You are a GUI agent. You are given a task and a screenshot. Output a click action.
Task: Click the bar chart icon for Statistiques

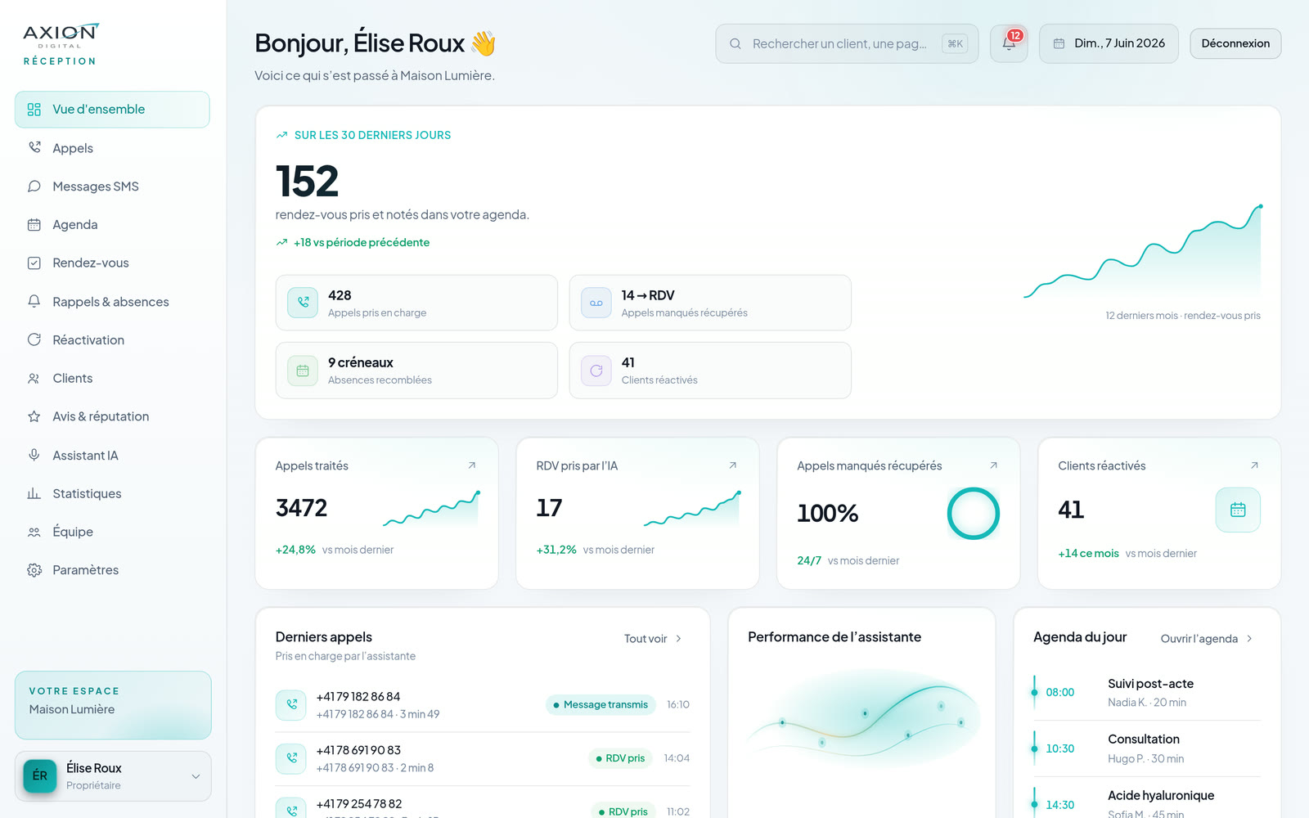tap(34, 493)
